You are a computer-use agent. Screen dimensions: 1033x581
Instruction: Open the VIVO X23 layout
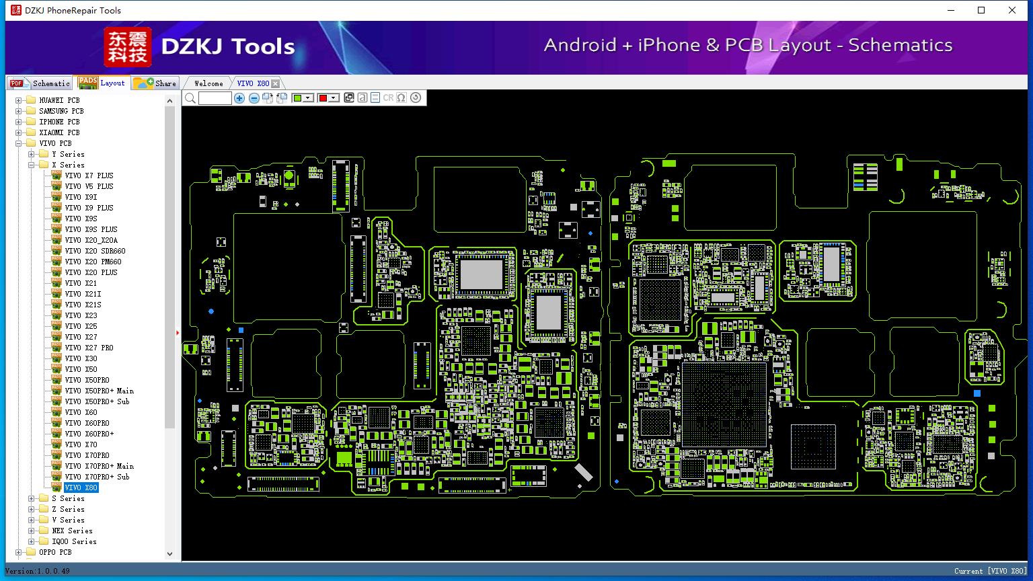tap(81, 315)
